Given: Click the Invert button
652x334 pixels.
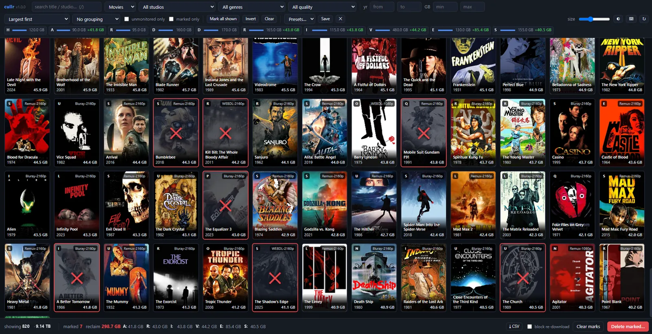Looking at the screenshot, I should pyautogui.click(x=251, y=19).
